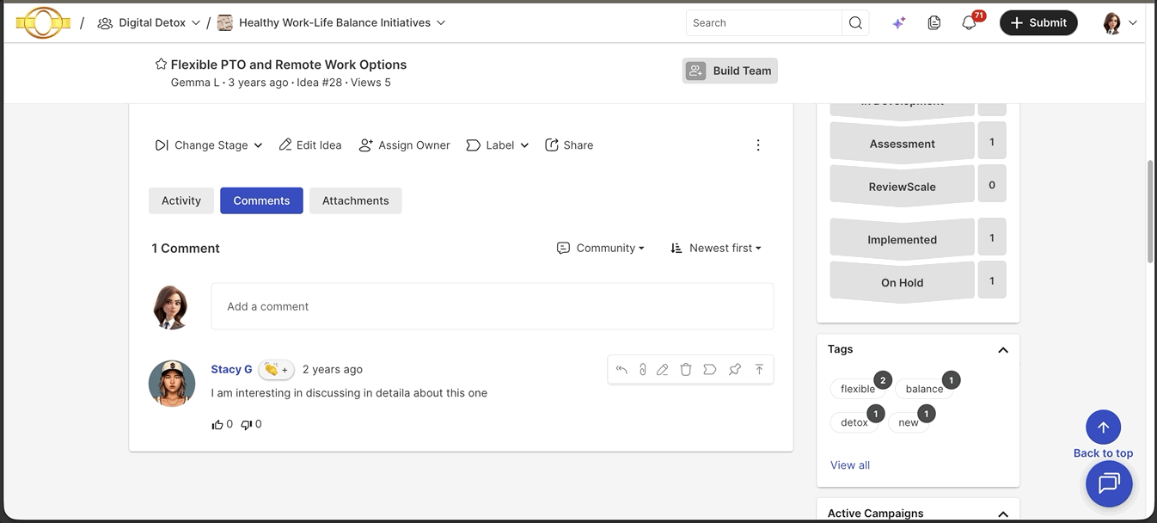
Task: Click the Implemented stage button
Action: click(902, 240)
